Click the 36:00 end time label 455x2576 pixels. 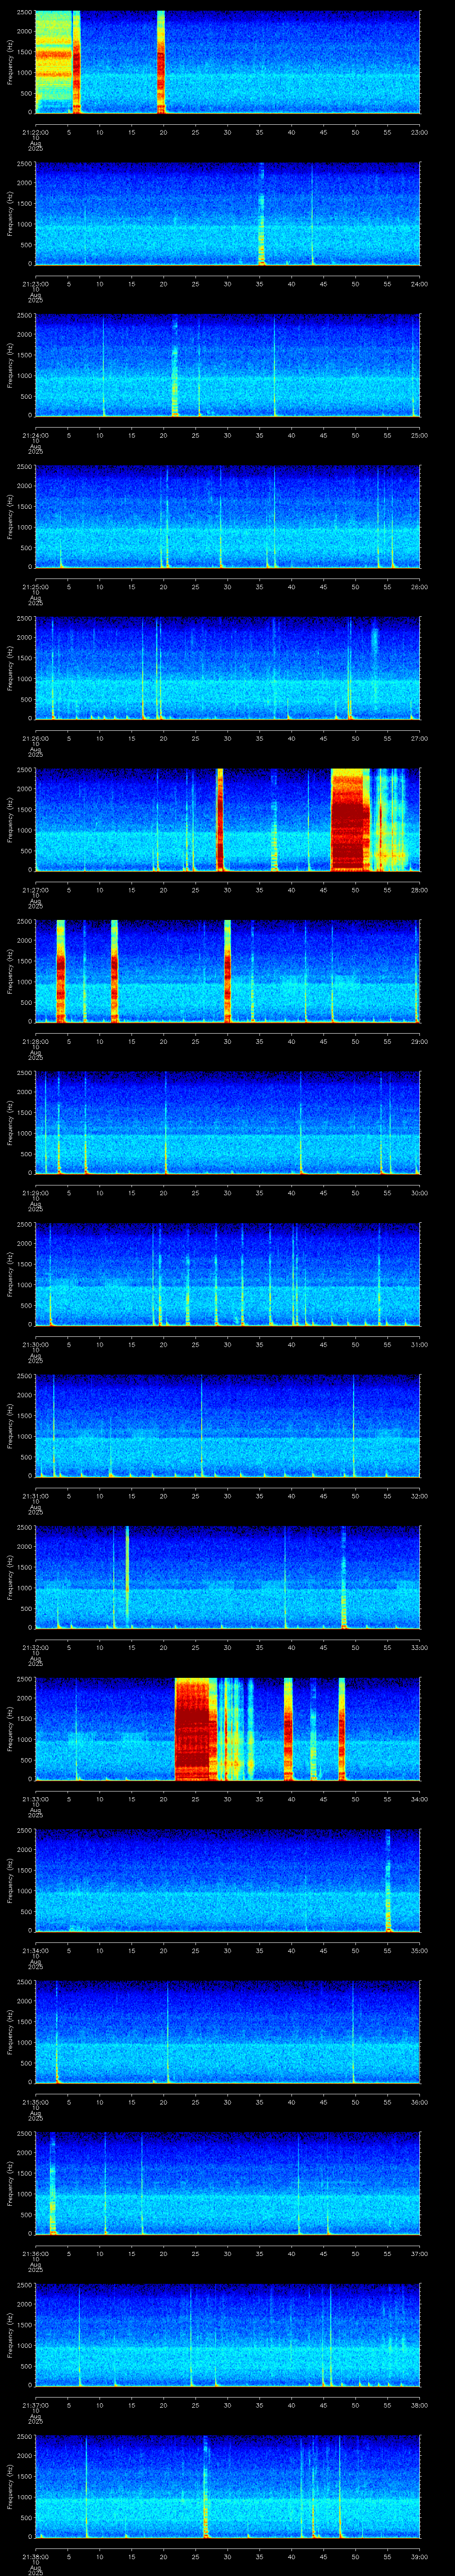click(419, 2101)
